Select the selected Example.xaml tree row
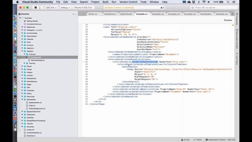The width and height of the screenshot is (252, 142). 48,57
